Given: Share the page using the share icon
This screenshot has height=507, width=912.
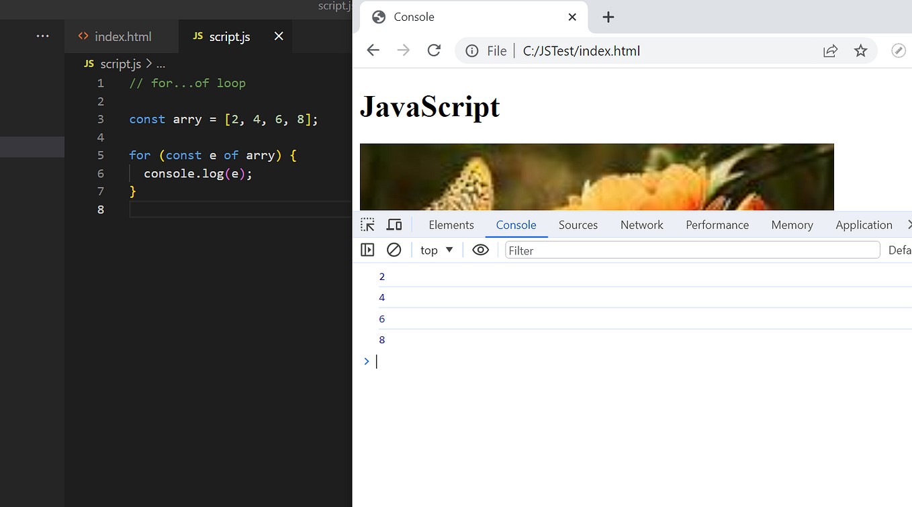Looking at the screenshot, I should pos(831,50).
